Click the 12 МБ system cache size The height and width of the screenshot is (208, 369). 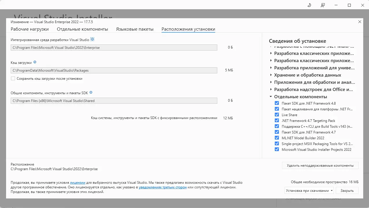(x=228, y=118)
